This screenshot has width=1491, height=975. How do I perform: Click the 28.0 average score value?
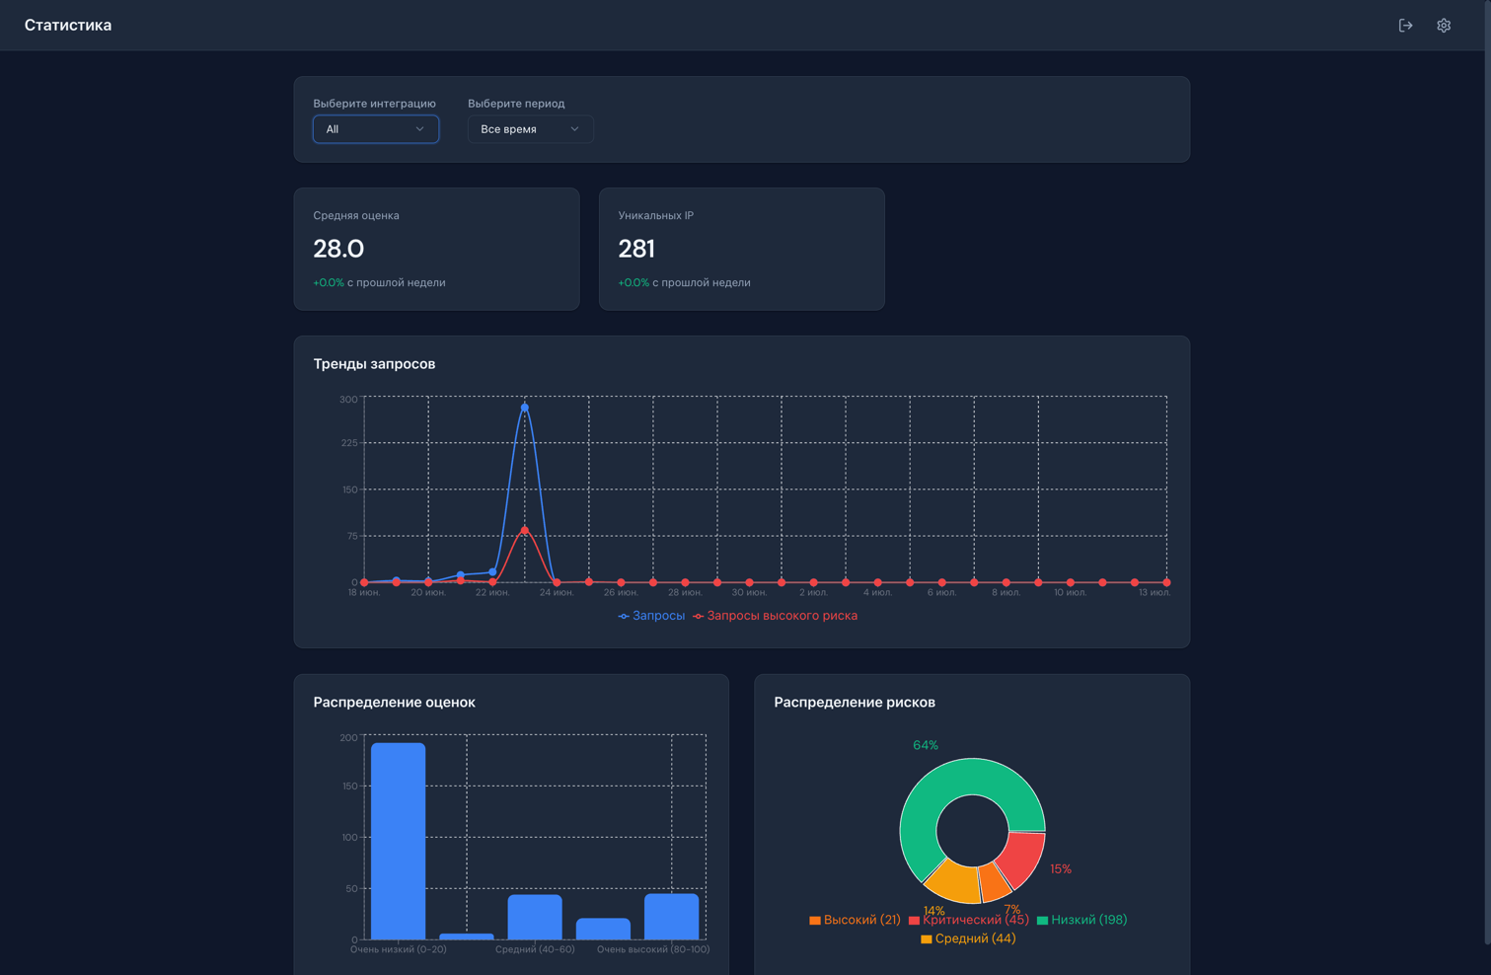pos(338,249)
